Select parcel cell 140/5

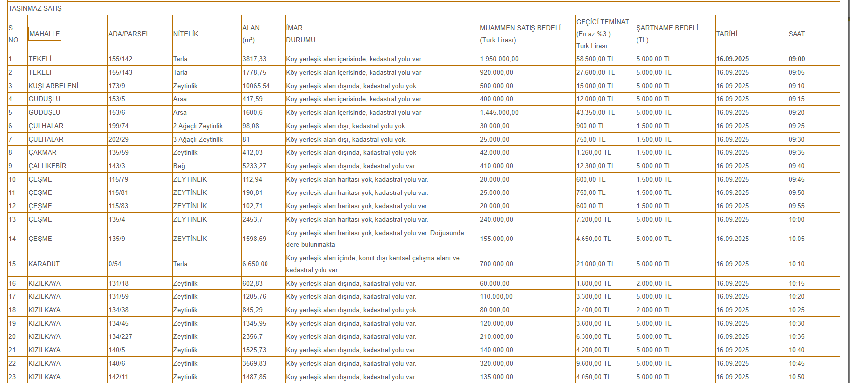[x=117, y=350]
